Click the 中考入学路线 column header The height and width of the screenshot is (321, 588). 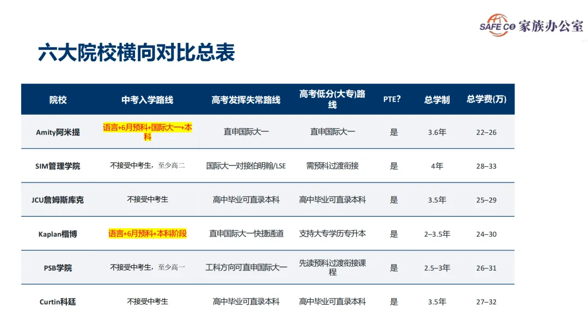pyautogui.click(x=148, y=100)
